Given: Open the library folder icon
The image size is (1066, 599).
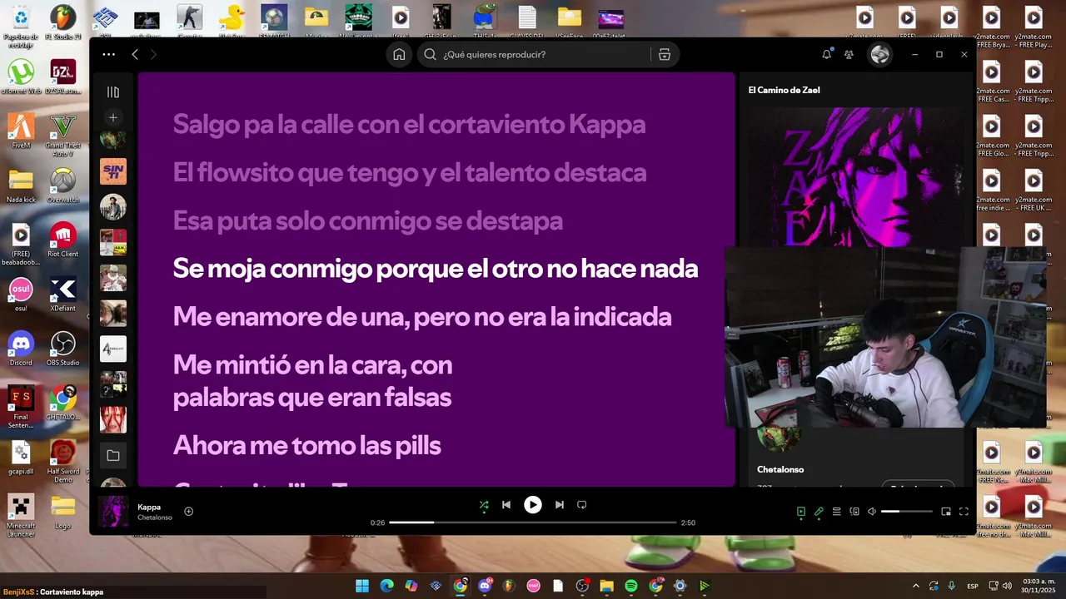Looking at the screenshot, I should click(113, 455).
